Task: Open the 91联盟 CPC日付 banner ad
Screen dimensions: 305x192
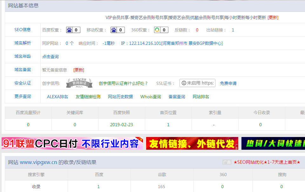Action: click(x=72, y=144)
